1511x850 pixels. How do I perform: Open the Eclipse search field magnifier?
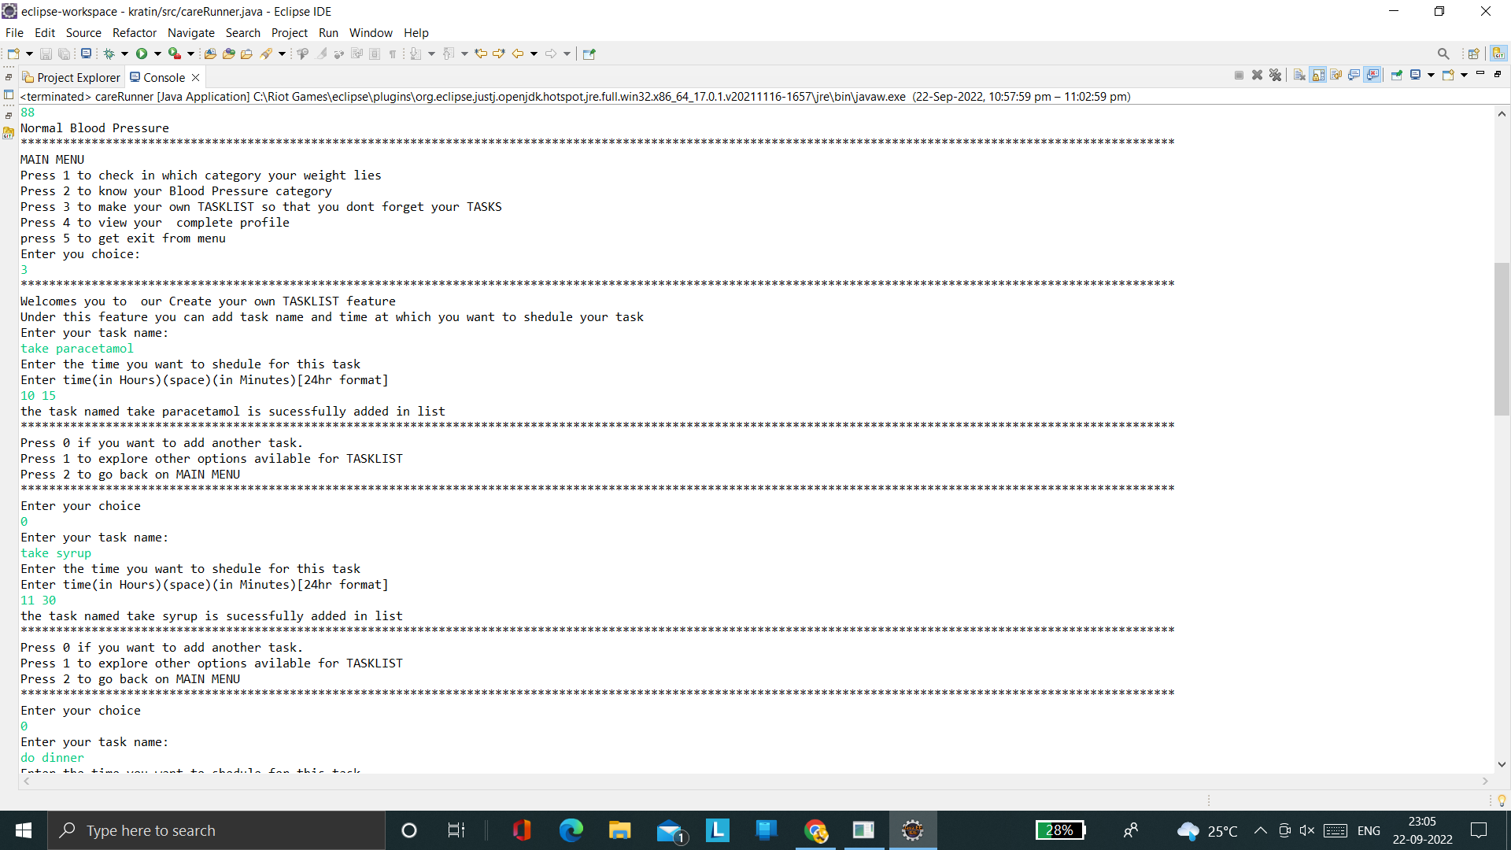[1444, 54]
